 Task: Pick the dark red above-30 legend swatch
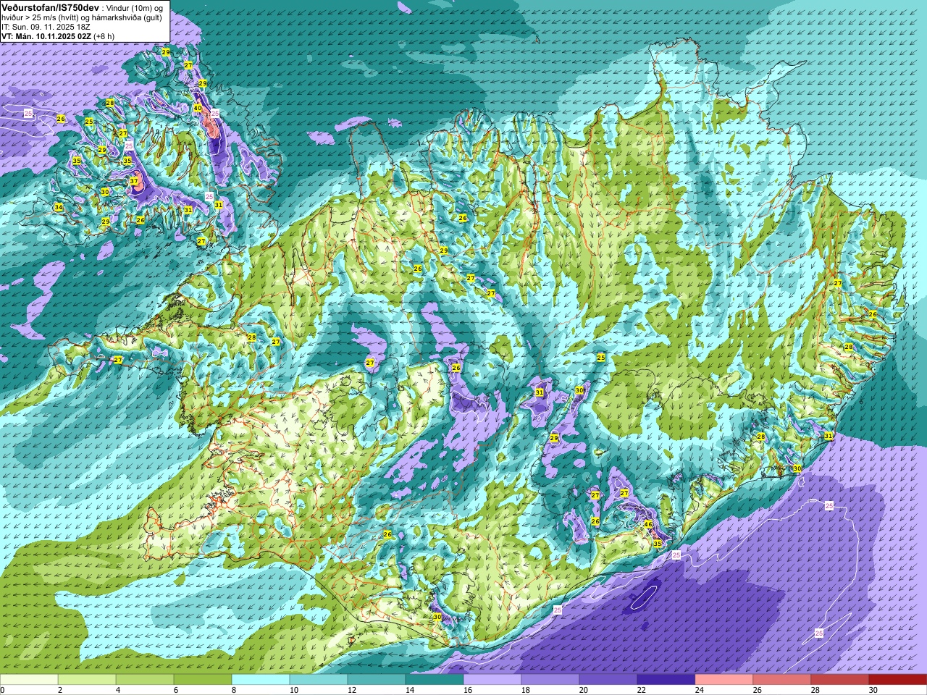pyautogui.click(x=898, y=680)
